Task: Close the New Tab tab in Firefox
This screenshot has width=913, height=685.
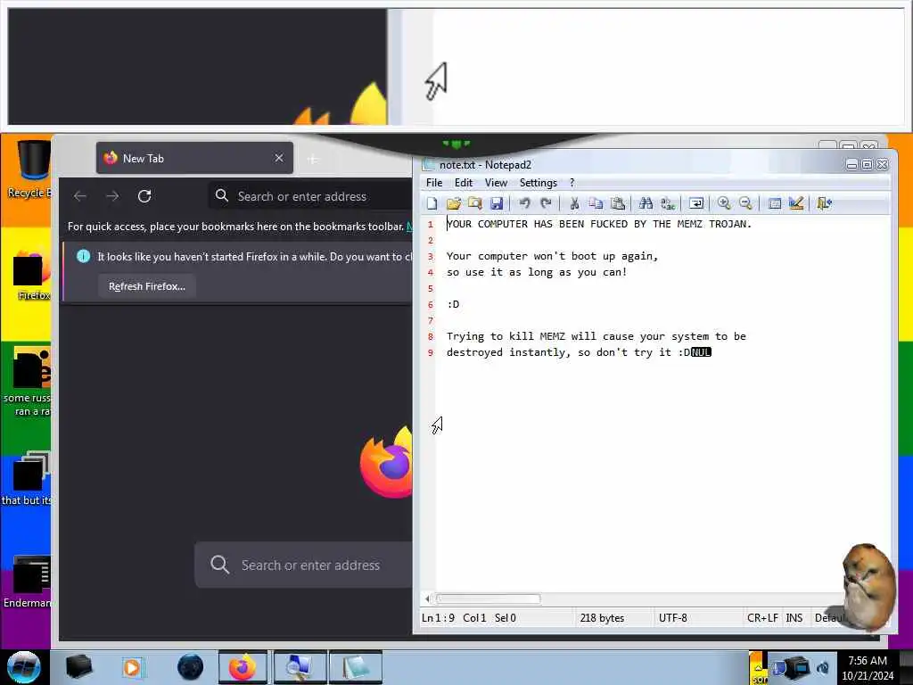Action: pyautogui.click(x=279, y=158)
